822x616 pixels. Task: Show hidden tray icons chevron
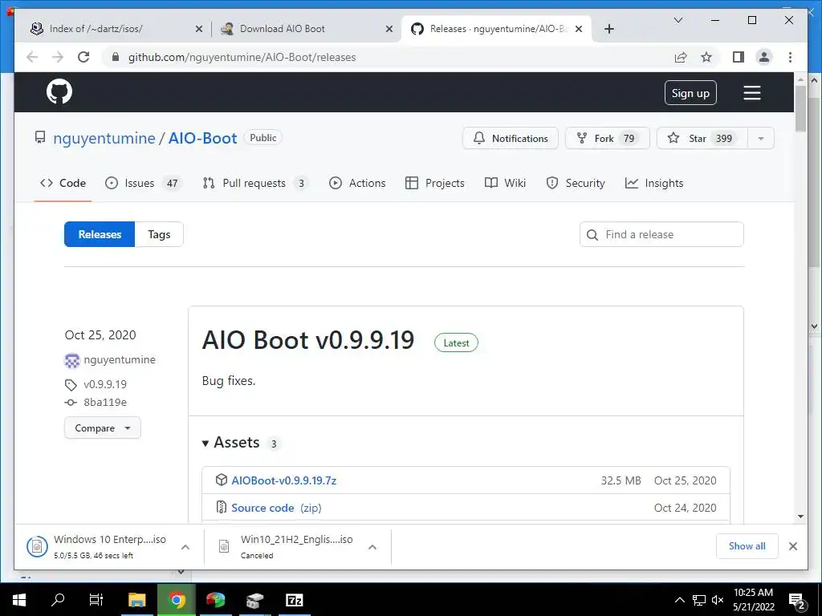click(x=679, y=600)
